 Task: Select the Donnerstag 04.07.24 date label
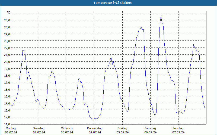coord(95,130)
